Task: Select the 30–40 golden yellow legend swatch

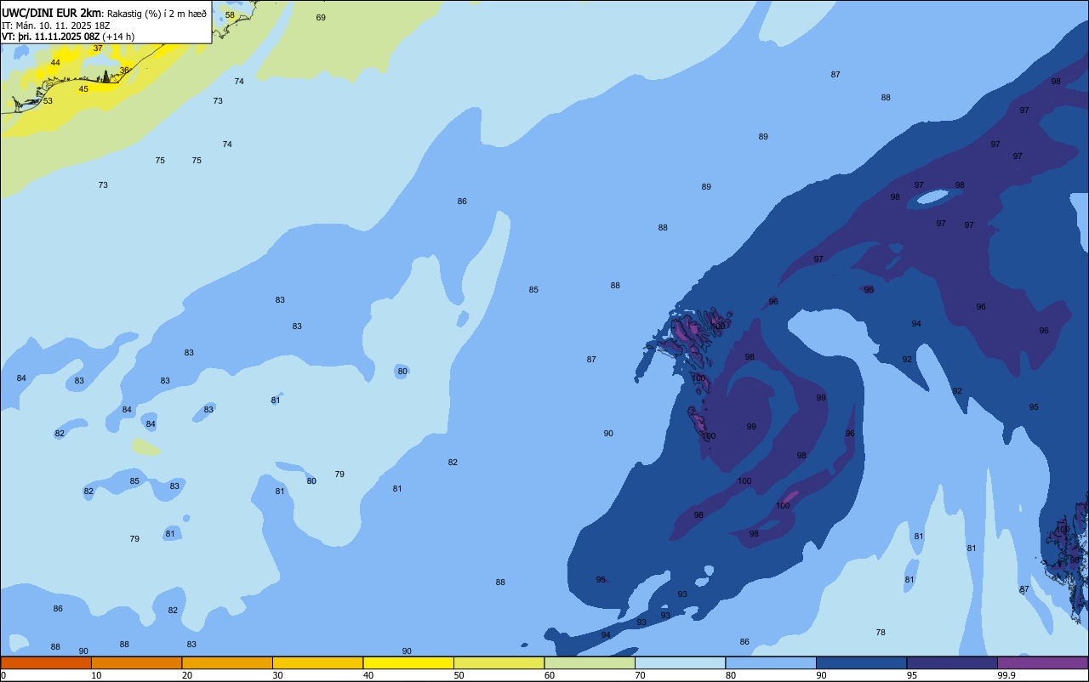Action: coord(317,662)
